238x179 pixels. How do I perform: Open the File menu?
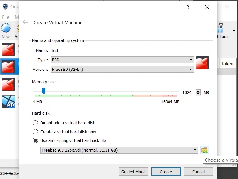click(6, 17)
